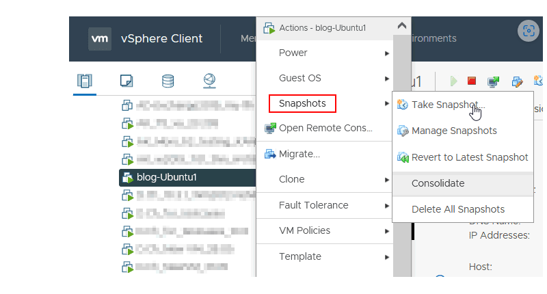Select Take Snapshot from the submenu

pyautogui.click(x=448, y=104)
